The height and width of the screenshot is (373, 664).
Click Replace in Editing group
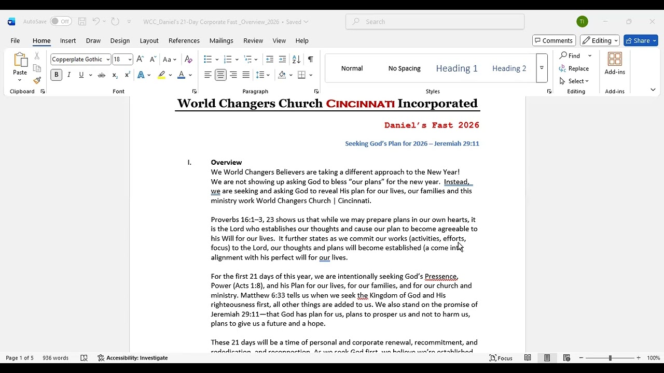coord(574,68)
